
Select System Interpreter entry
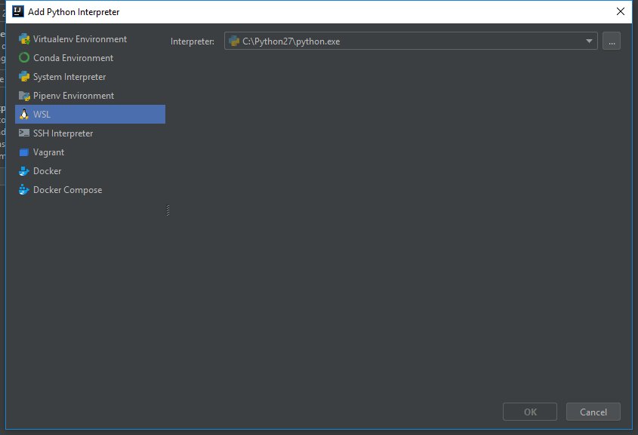pos(91,77)
